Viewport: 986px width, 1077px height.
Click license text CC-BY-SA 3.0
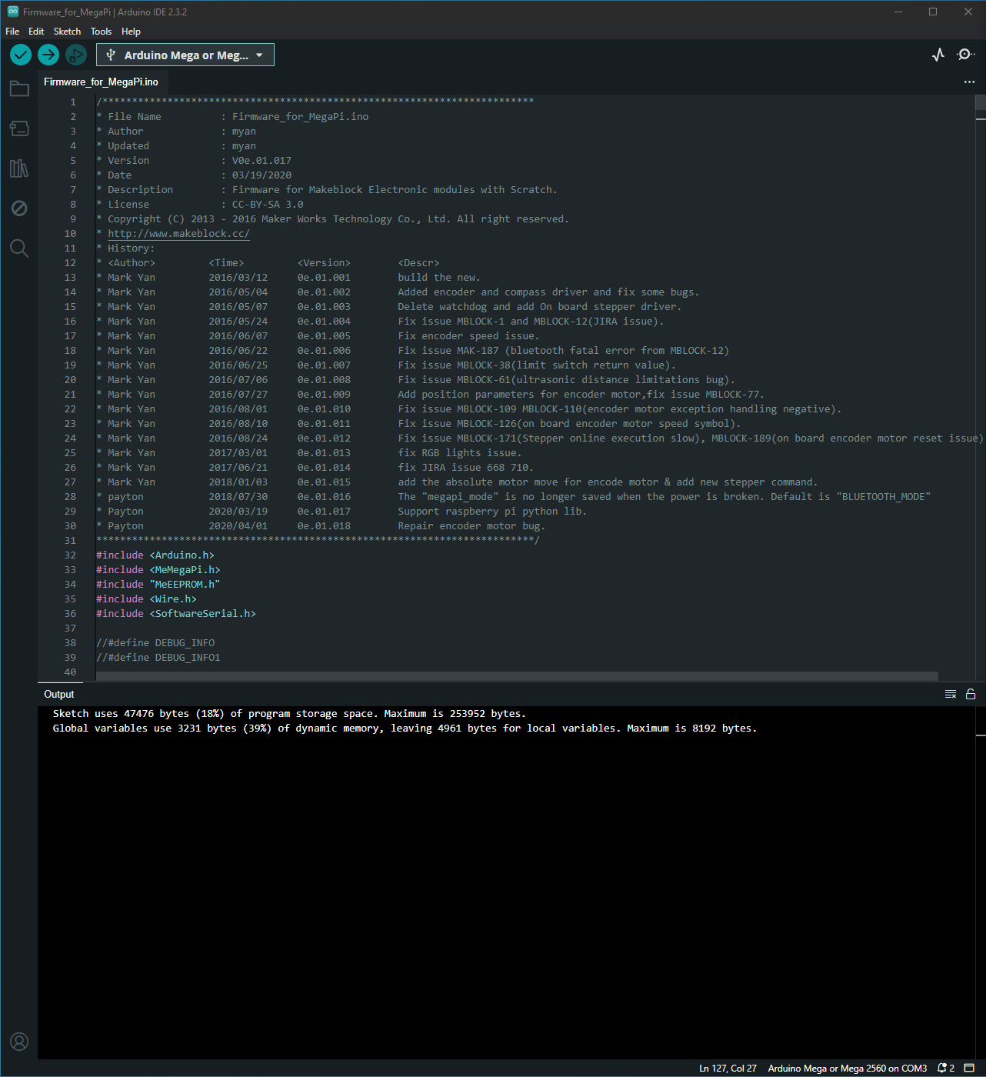point(268,205)
